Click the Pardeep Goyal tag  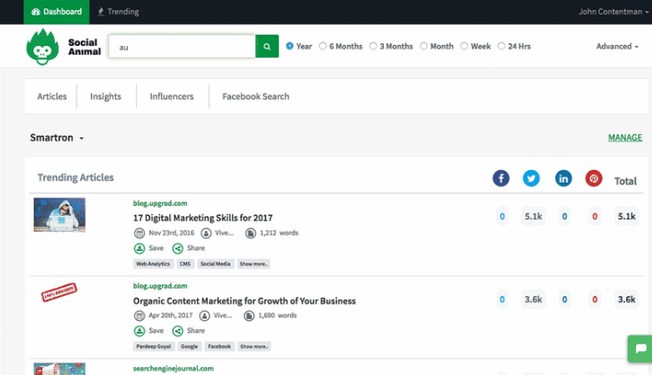pos(154,347)
